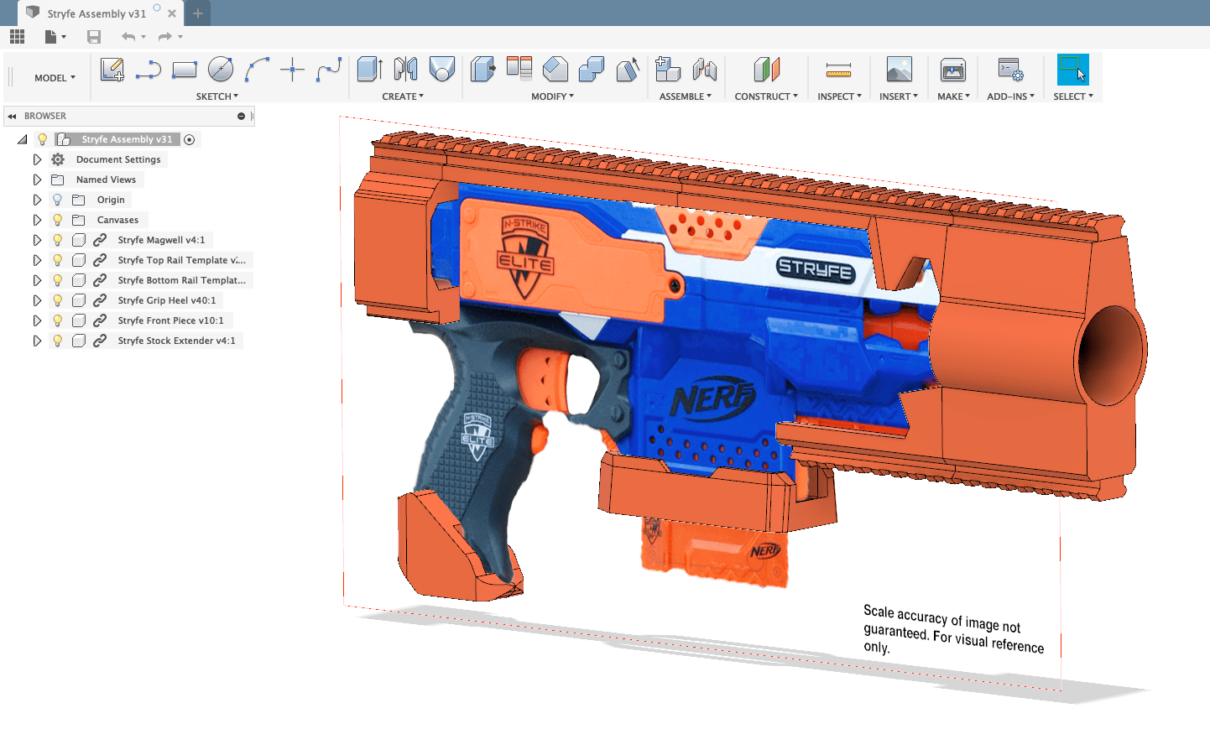
Task: Expand the Named Views node
Action: pos(37,180)
